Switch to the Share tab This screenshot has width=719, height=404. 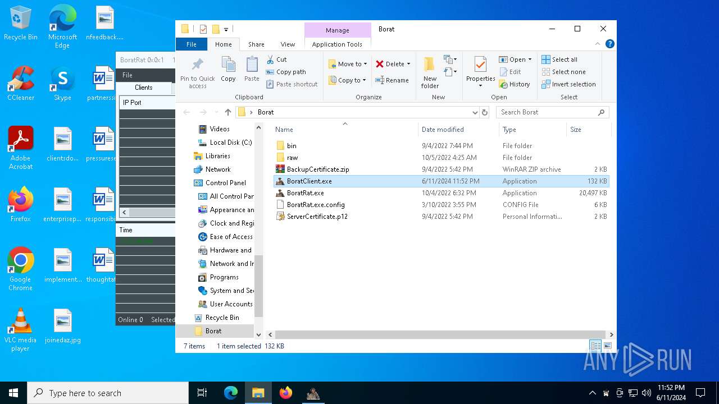(256, 44)
